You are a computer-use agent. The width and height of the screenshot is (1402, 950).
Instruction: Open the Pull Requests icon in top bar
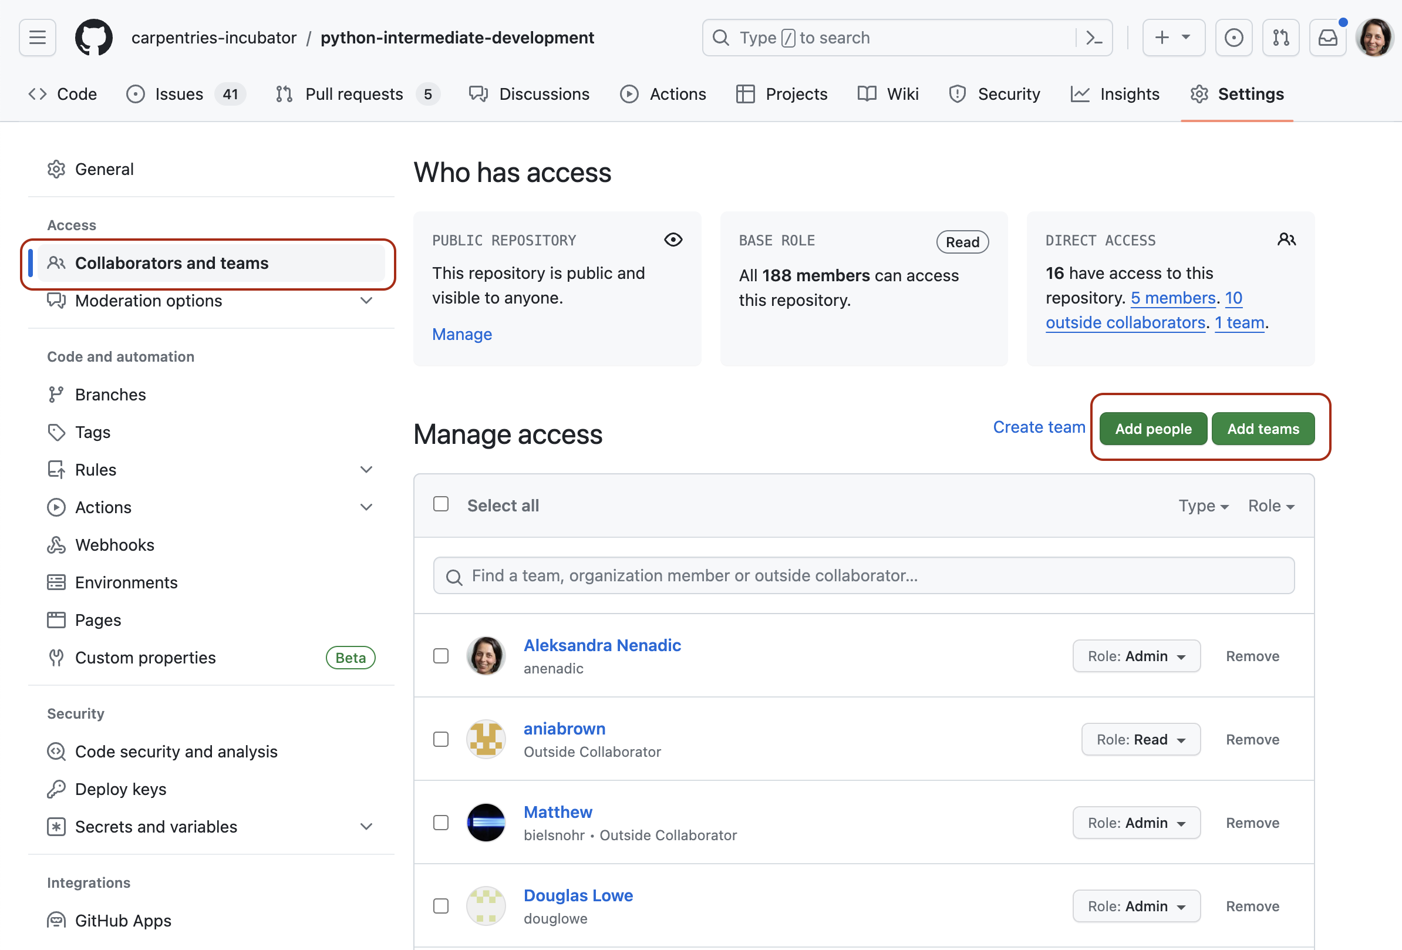1280,37
